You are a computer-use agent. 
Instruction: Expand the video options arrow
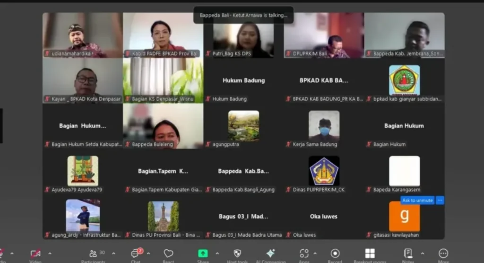(x=50, y=254)
